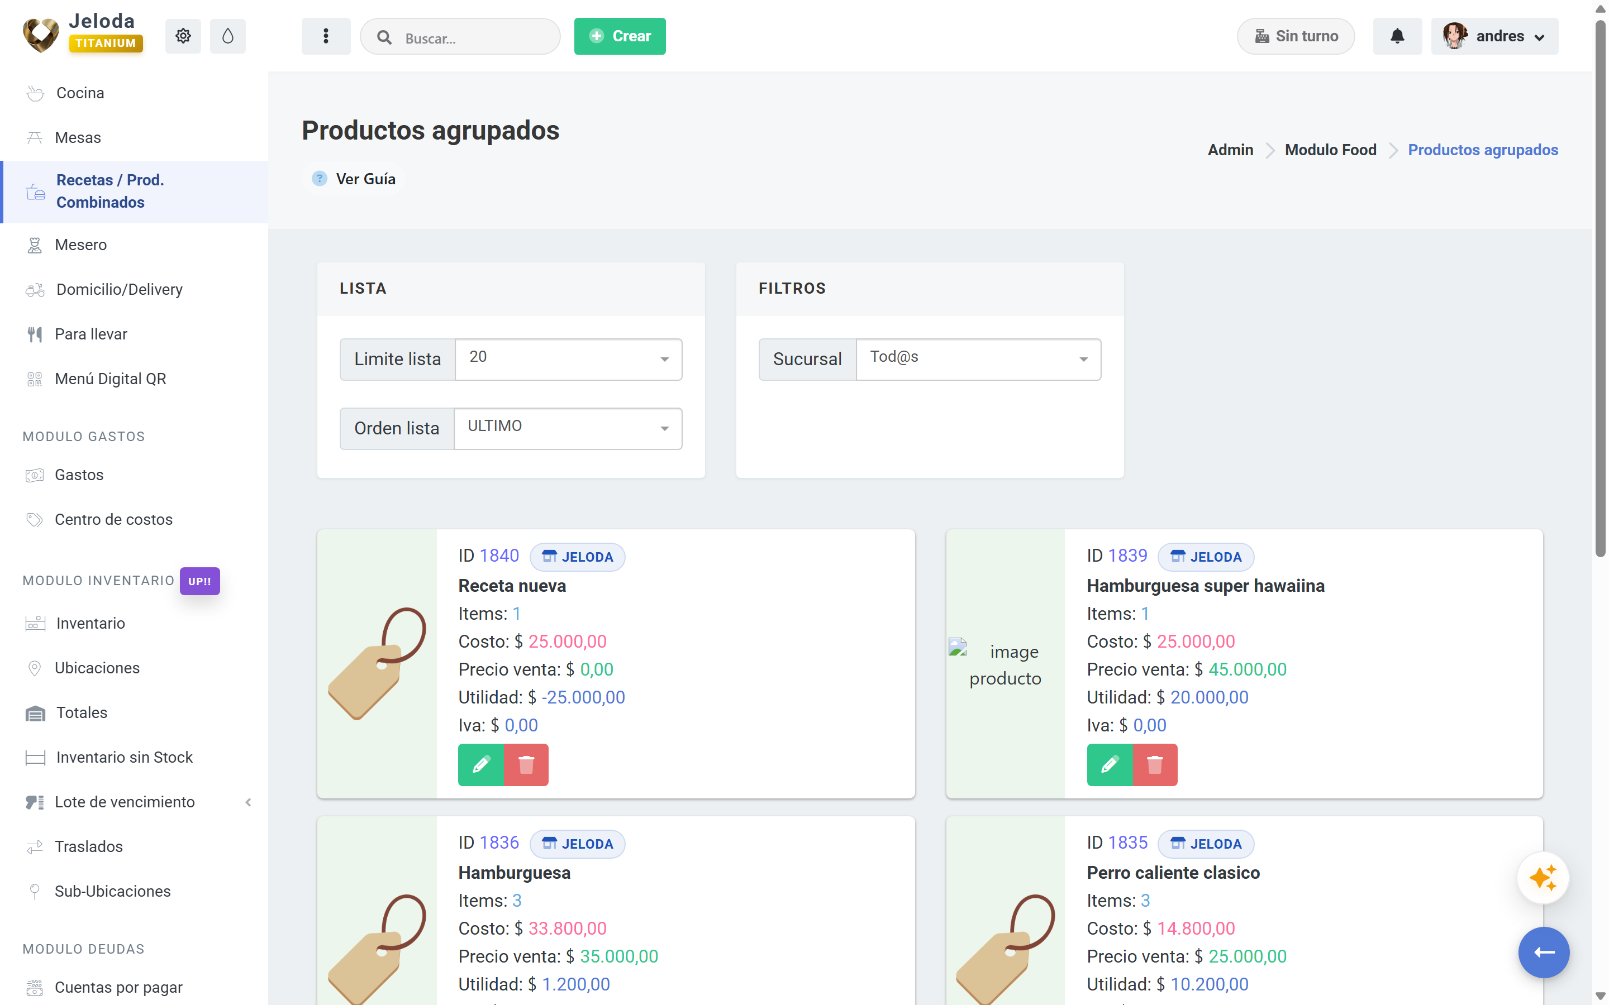Open the three-dot options menu
1609x1005 pixels.
click(326, 36)
